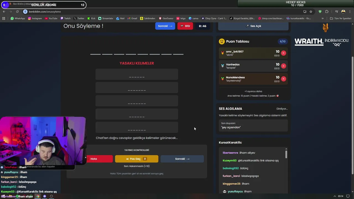The width and height of the screenshot is (354, 199).
Task: Click the YASAKLI KELİMELER heading
Action: pos(137,63)
